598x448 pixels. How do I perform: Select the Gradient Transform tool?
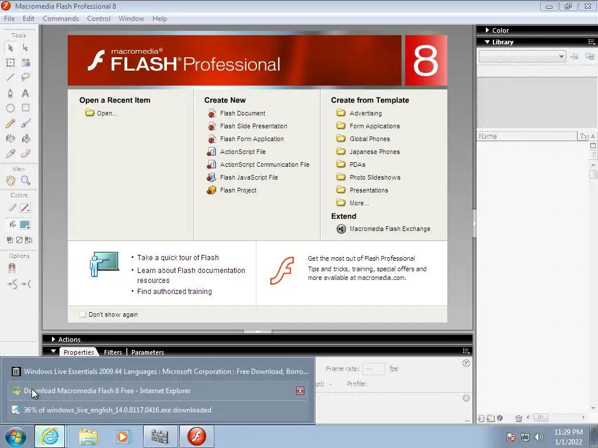(26, 62)
